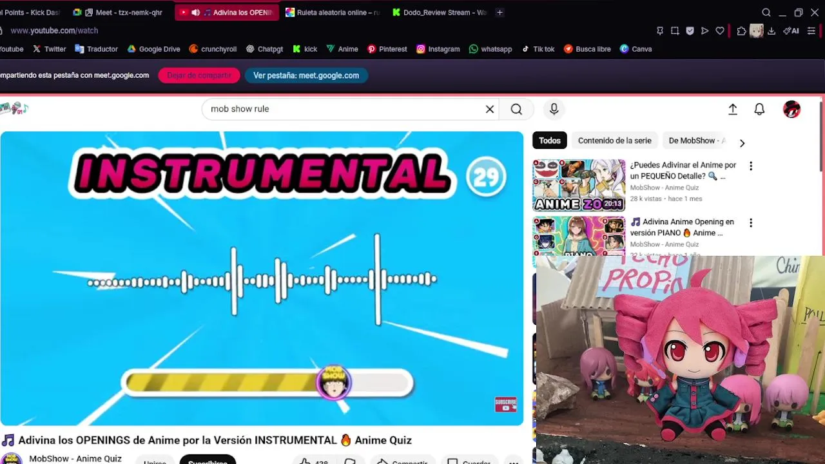The image size is (825, 464).
Task: Open '¿Puedes Adivinar el Anime por un PEQUEÑO Detalle?' title
Action: click(683, 170)
